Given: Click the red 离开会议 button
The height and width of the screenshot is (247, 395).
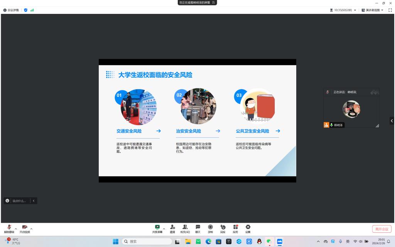Looking at the screenshot, I should click(x=381, y=229).
